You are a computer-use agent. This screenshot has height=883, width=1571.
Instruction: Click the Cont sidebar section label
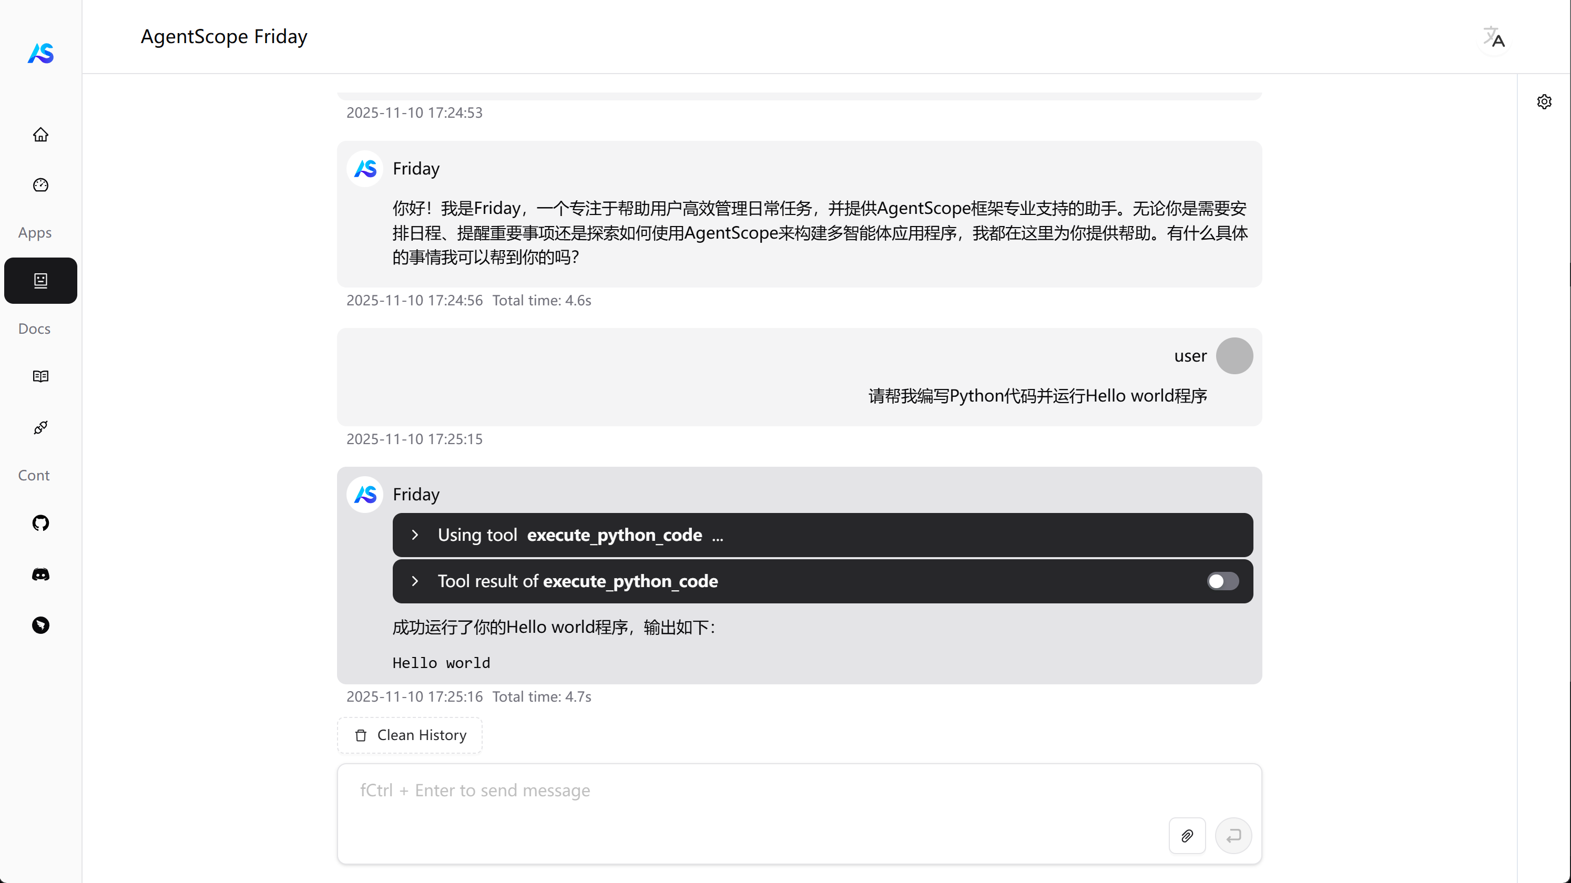pyautogui.click(x=34, y=476)
